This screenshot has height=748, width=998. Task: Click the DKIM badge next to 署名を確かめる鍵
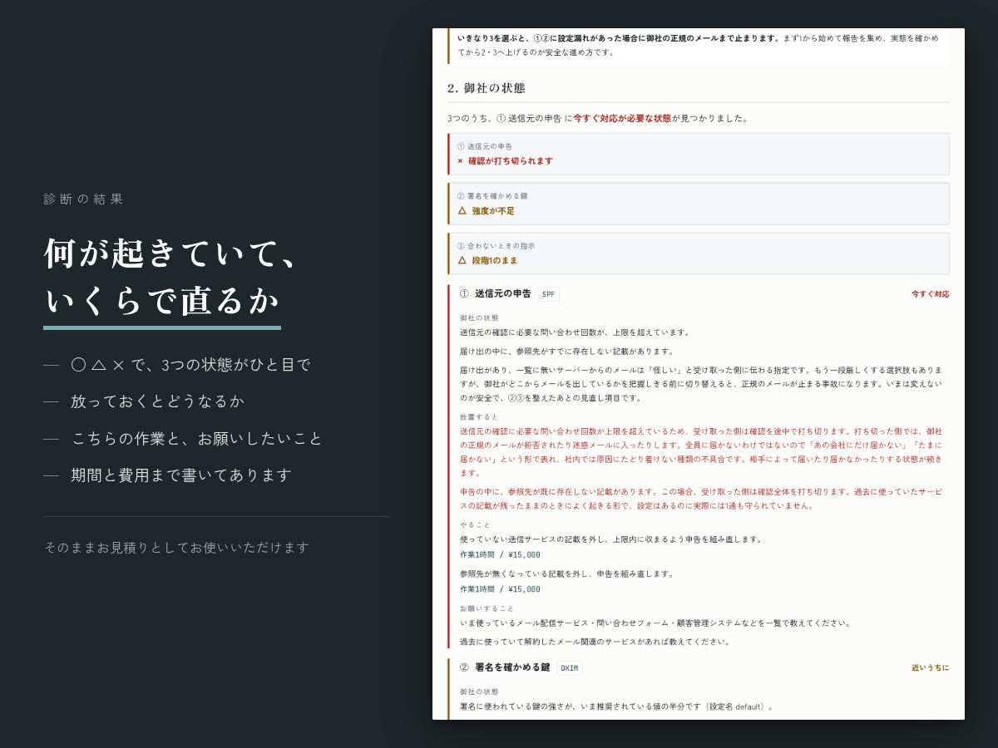[569, 667]
